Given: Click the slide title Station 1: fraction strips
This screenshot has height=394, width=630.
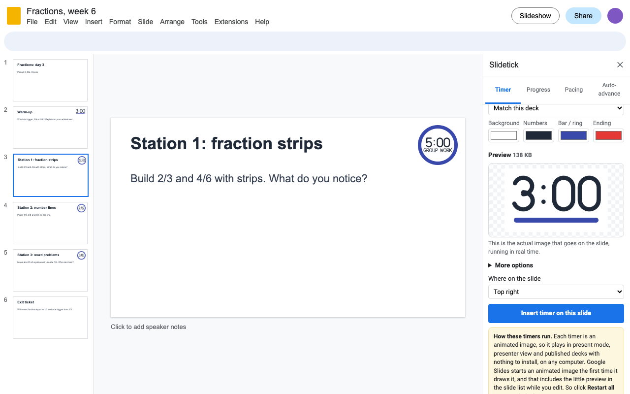Looking at the screenshot, I should 226,143.
